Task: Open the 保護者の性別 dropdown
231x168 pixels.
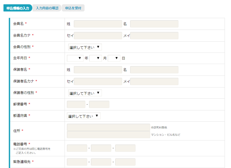Action: (85, 93)
